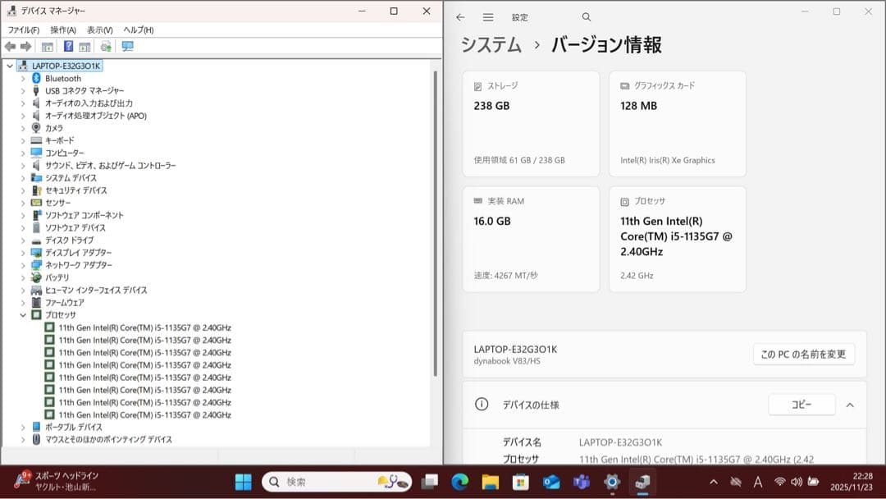Open the Settings navigation hamburger menu
The width and height of the screenshot is (886, 499).
pos(487,16)
